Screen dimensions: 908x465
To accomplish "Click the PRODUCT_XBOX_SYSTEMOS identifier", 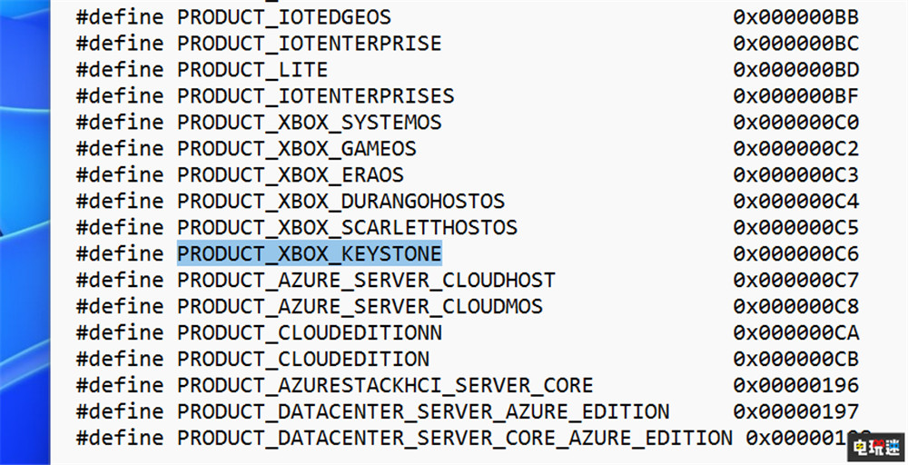I will click(309, 122).
